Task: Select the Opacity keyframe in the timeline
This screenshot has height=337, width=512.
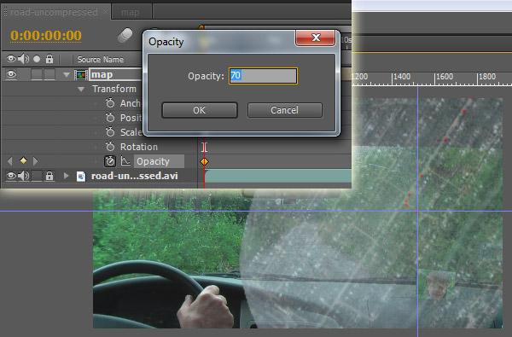Action: click(x=205, y=161)
